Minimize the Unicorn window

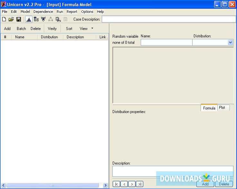coord(217,5)
